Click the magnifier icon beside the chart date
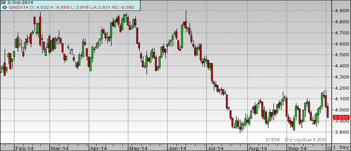Screen dimensions: 351x151 3,2
